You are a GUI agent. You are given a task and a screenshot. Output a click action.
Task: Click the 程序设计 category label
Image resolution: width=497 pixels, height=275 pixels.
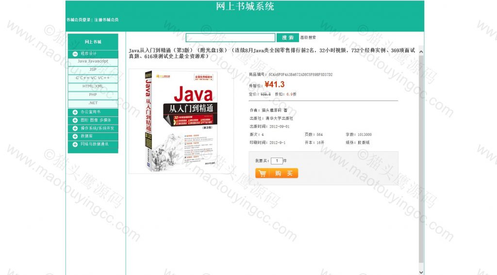click(x=88, y=53)
